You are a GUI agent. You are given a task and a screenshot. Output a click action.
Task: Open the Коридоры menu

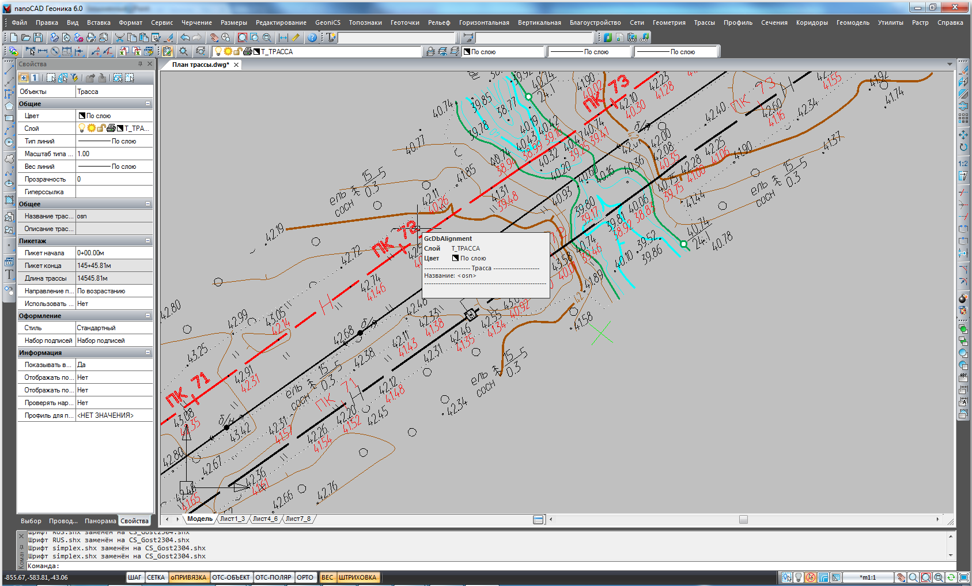coord(812,22)
